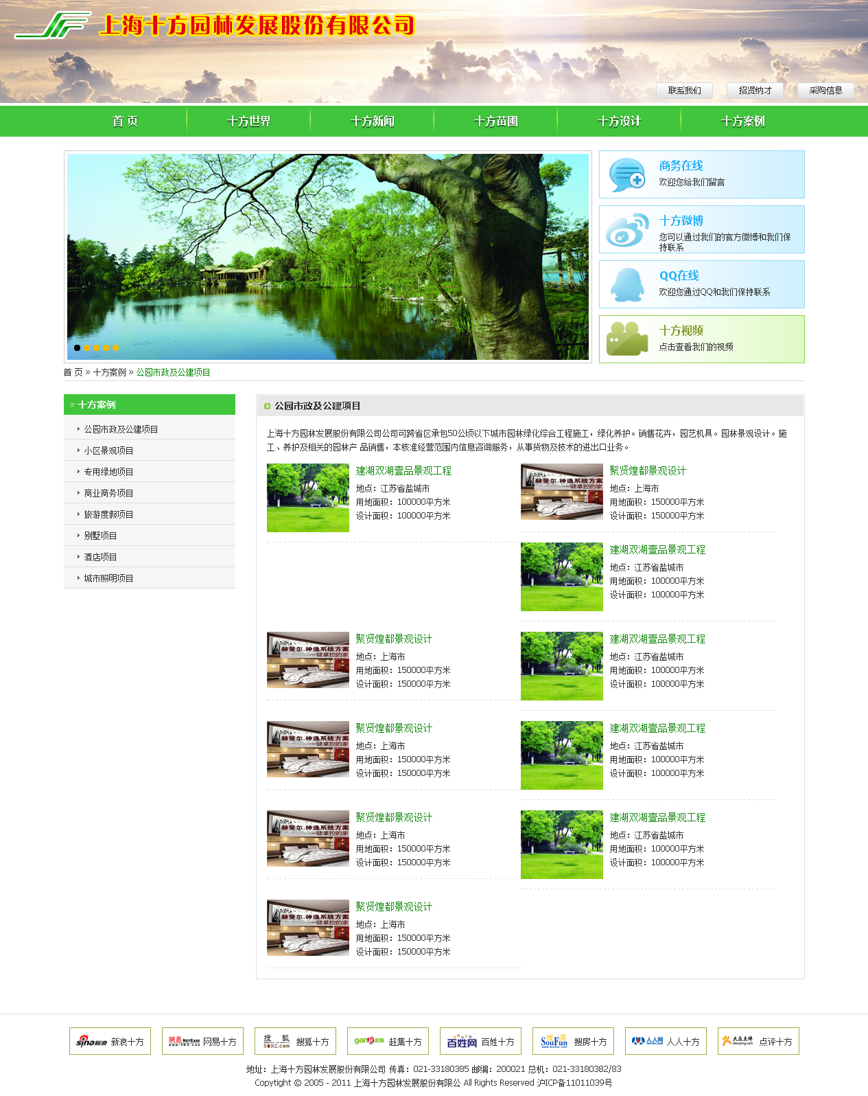Click the 招贤纳才 button
Image resolution: width=868 pixels, height=1096 pixels.
[755, 91]
